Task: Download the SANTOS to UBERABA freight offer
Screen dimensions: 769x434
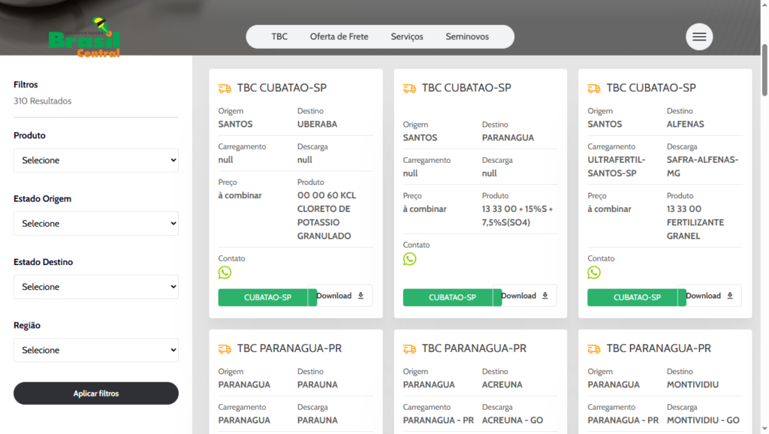Action: point(341,296)
